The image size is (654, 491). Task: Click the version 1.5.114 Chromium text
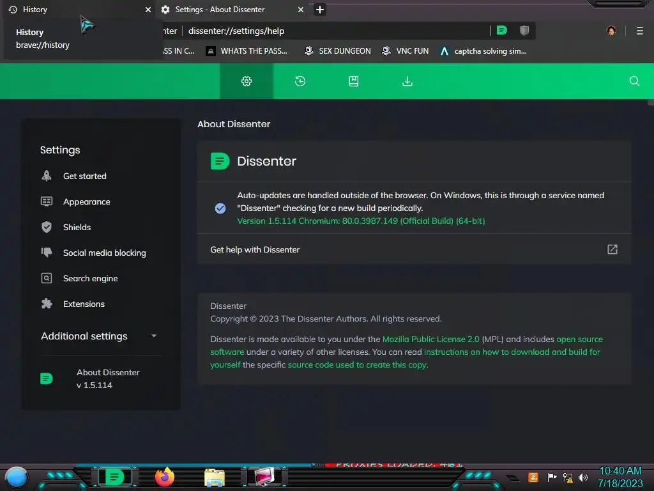[361, 221]
